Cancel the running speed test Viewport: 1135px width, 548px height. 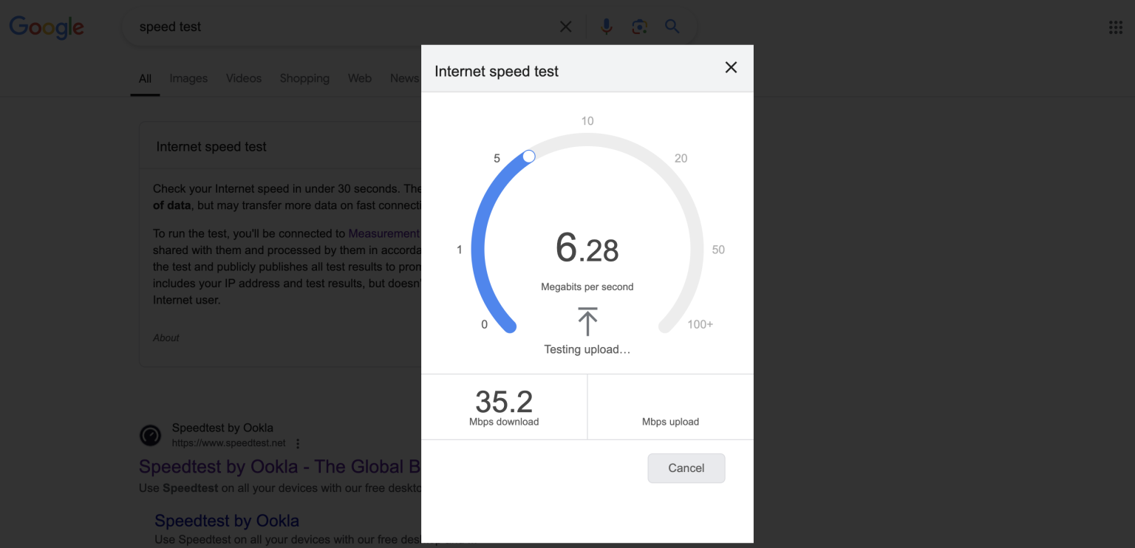pos(686,467)
